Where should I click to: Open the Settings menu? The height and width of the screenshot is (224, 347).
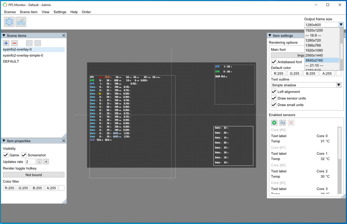tap(60, 12)
